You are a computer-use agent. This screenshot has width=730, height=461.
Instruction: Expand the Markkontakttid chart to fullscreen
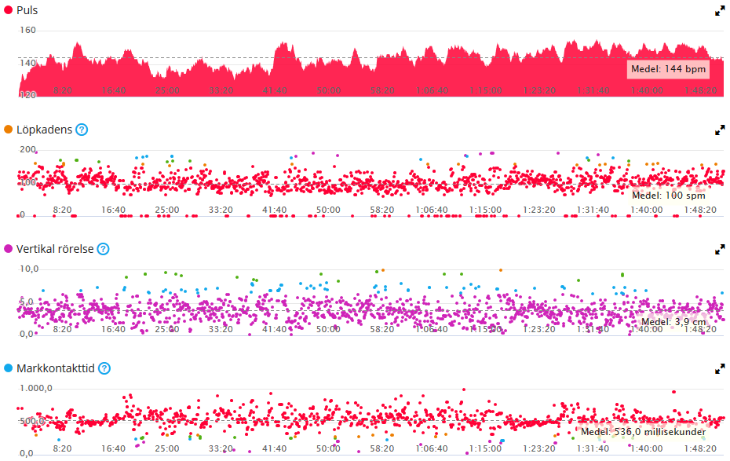[720, 369]
